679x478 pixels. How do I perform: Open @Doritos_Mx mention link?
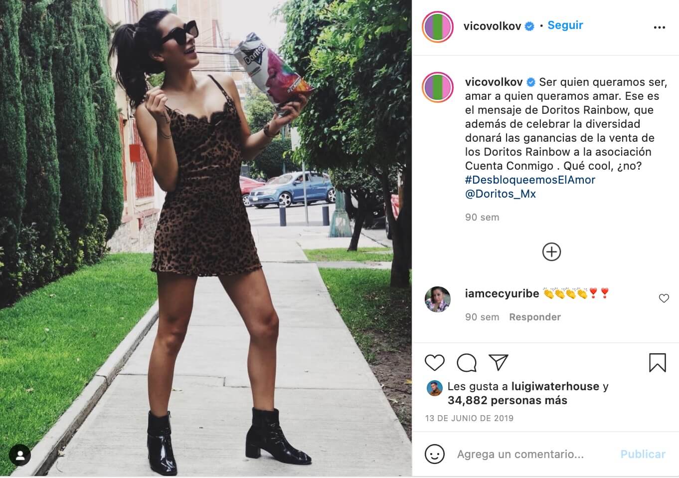point(500,194)
